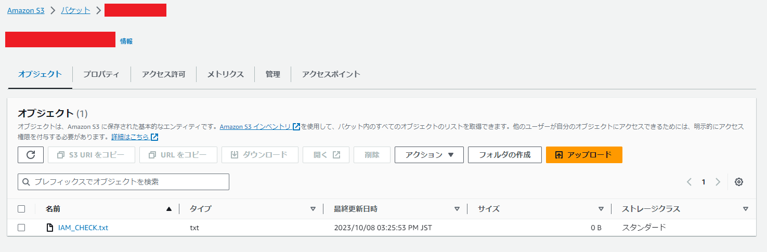Click the search magnifier icon

(x=27, y=182)
